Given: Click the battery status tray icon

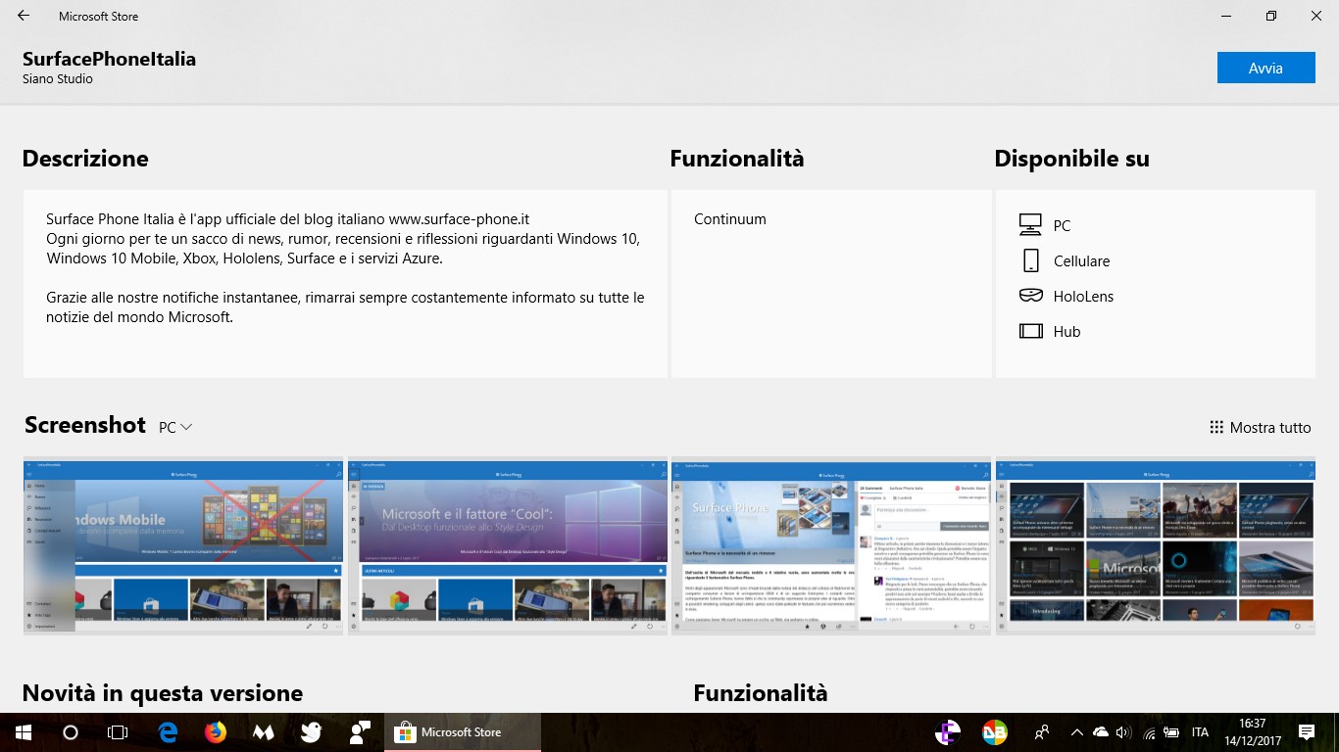Looking at the screenshot, I should [x=1172, y=732].
